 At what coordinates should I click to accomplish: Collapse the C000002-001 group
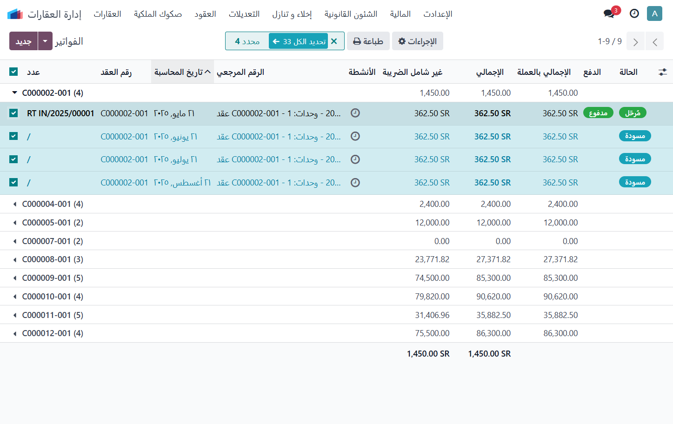(x=14, y=93)
